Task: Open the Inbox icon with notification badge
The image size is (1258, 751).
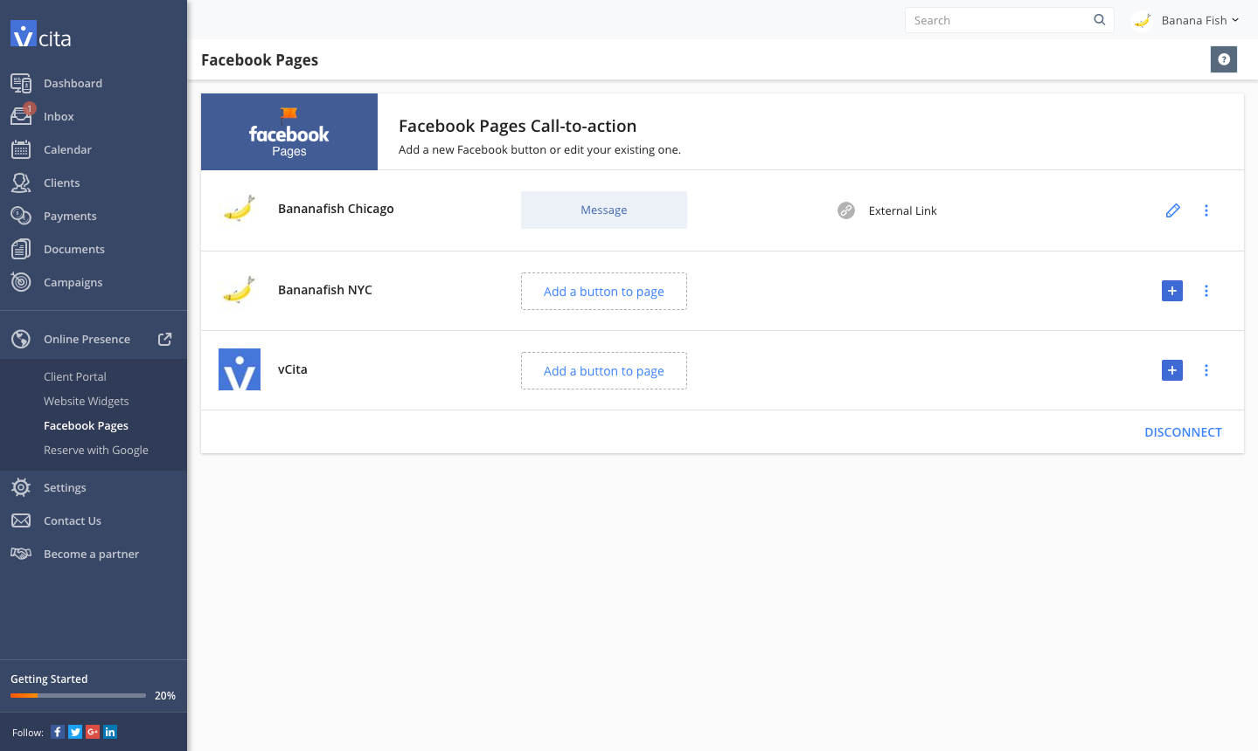Action: click(x=22, y=115)
